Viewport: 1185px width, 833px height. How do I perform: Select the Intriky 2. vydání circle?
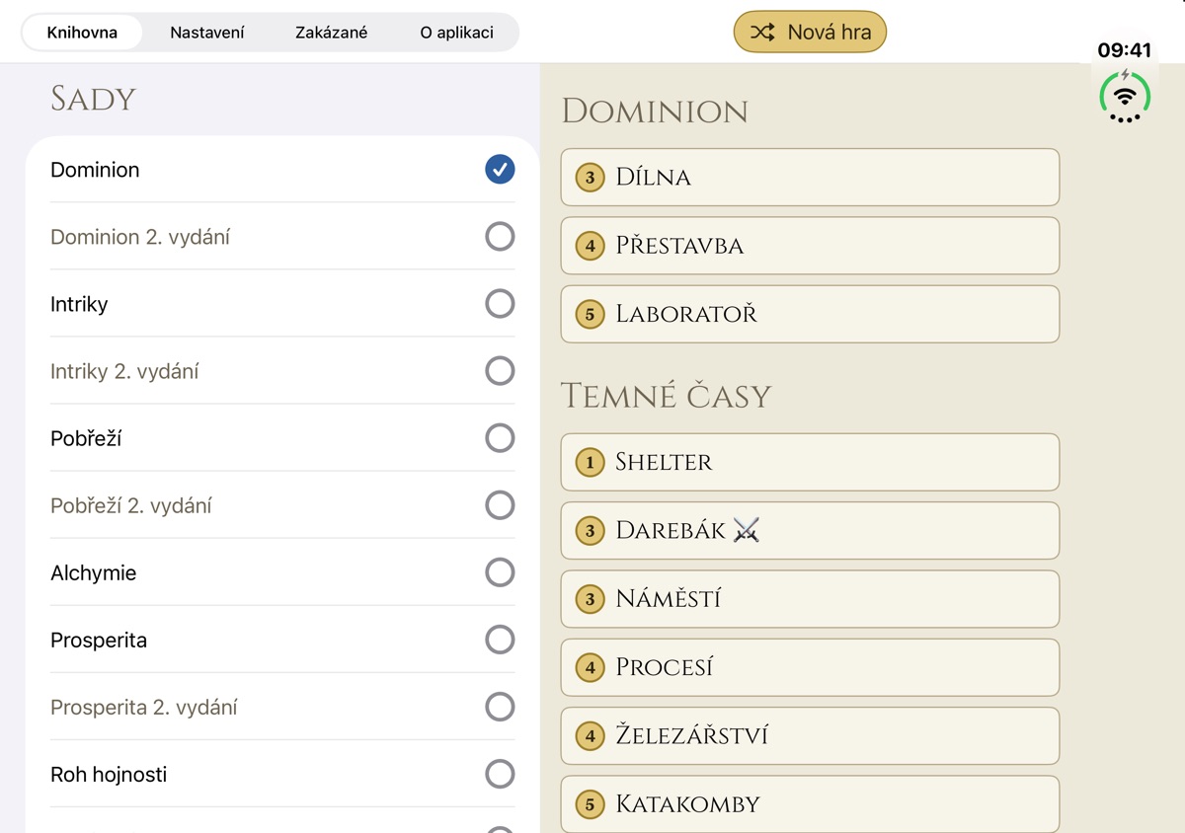500,371
